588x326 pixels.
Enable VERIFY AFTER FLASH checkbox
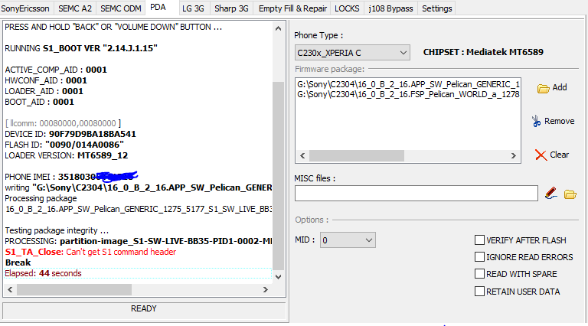coord(479,240)
